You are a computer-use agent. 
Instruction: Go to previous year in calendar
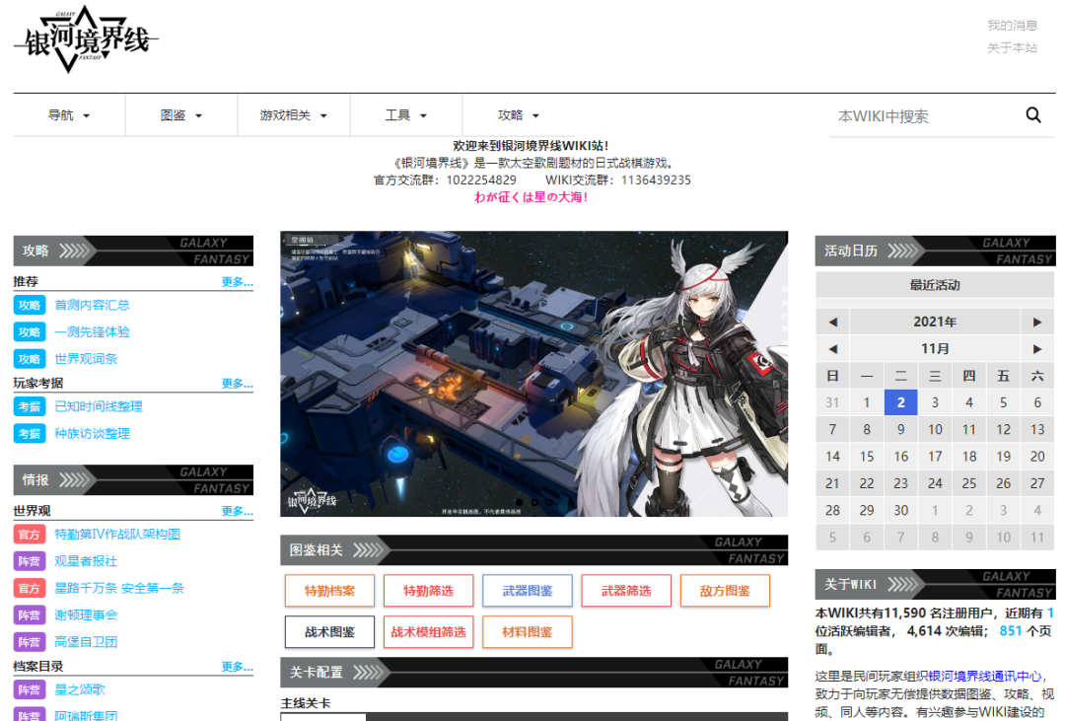pyautogui.click(x=832, y=323)
